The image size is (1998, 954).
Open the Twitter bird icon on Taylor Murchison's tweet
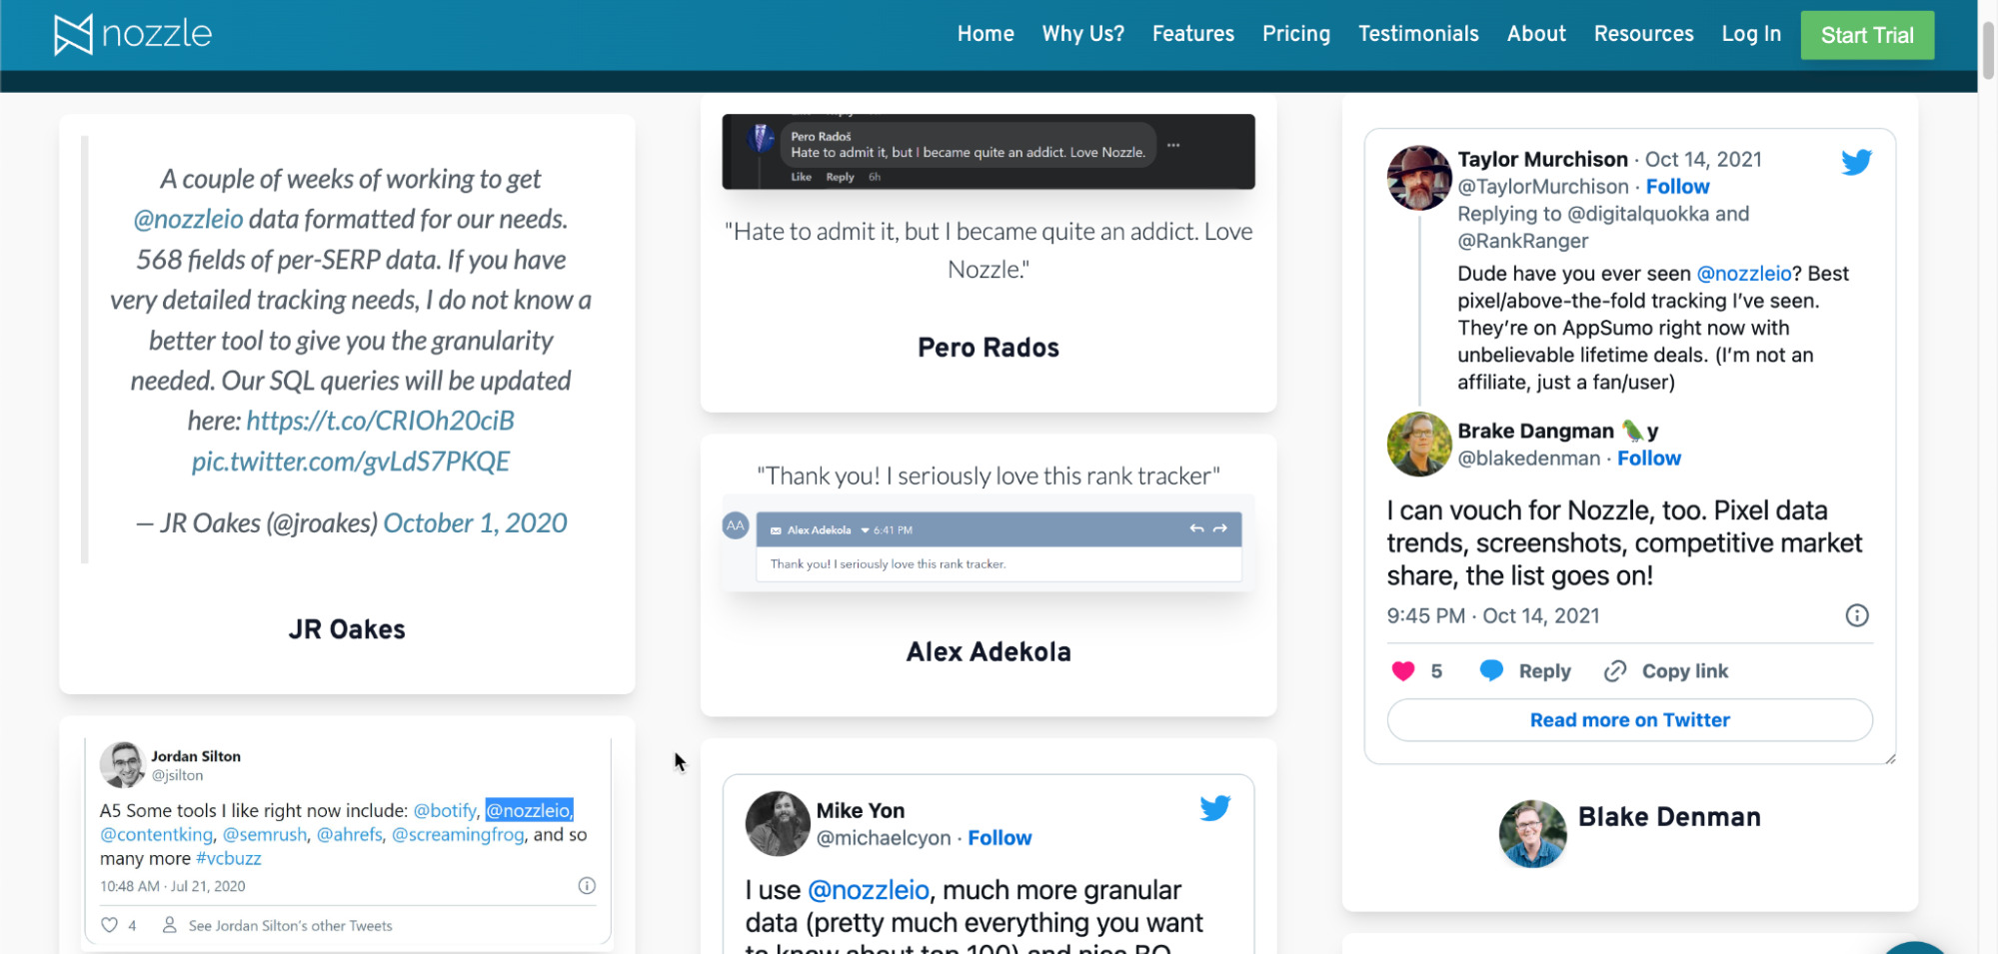click(x=1856, y=161)
